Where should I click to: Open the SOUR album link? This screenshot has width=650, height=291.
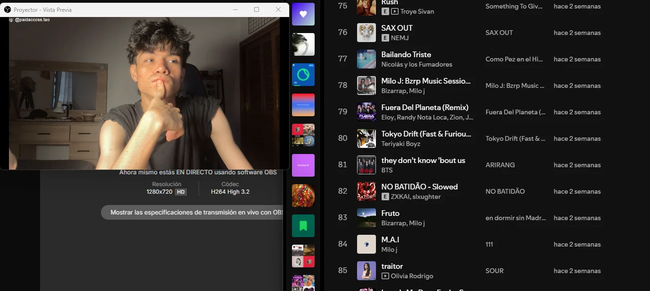[494, 271]
